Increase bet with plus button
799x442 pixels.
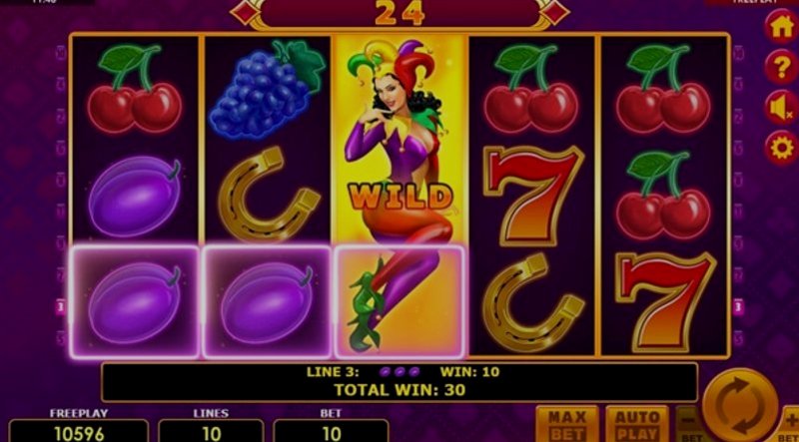click(x=789, y=424)
